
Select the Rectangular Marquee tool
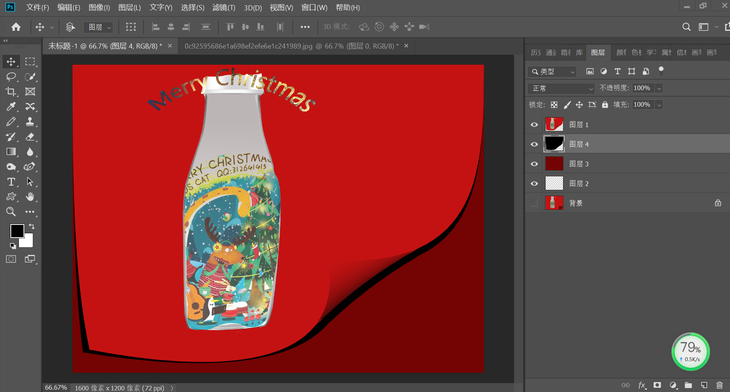[30, 62]
